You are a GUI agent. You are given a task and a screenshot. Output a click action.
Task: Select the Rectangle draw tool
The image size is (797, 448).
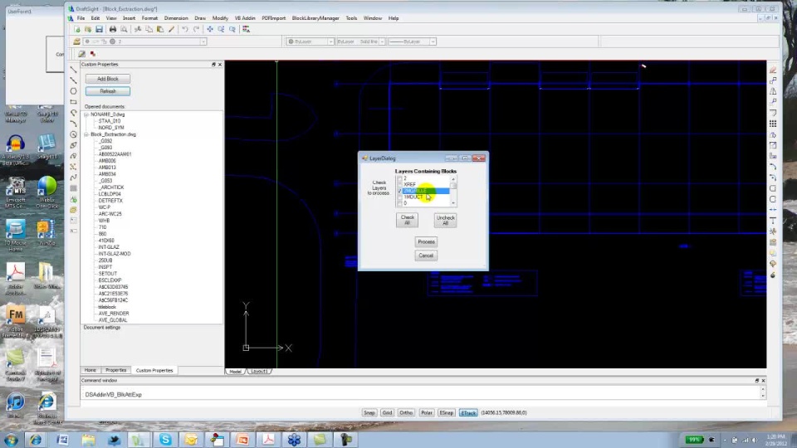coord(73,102)
